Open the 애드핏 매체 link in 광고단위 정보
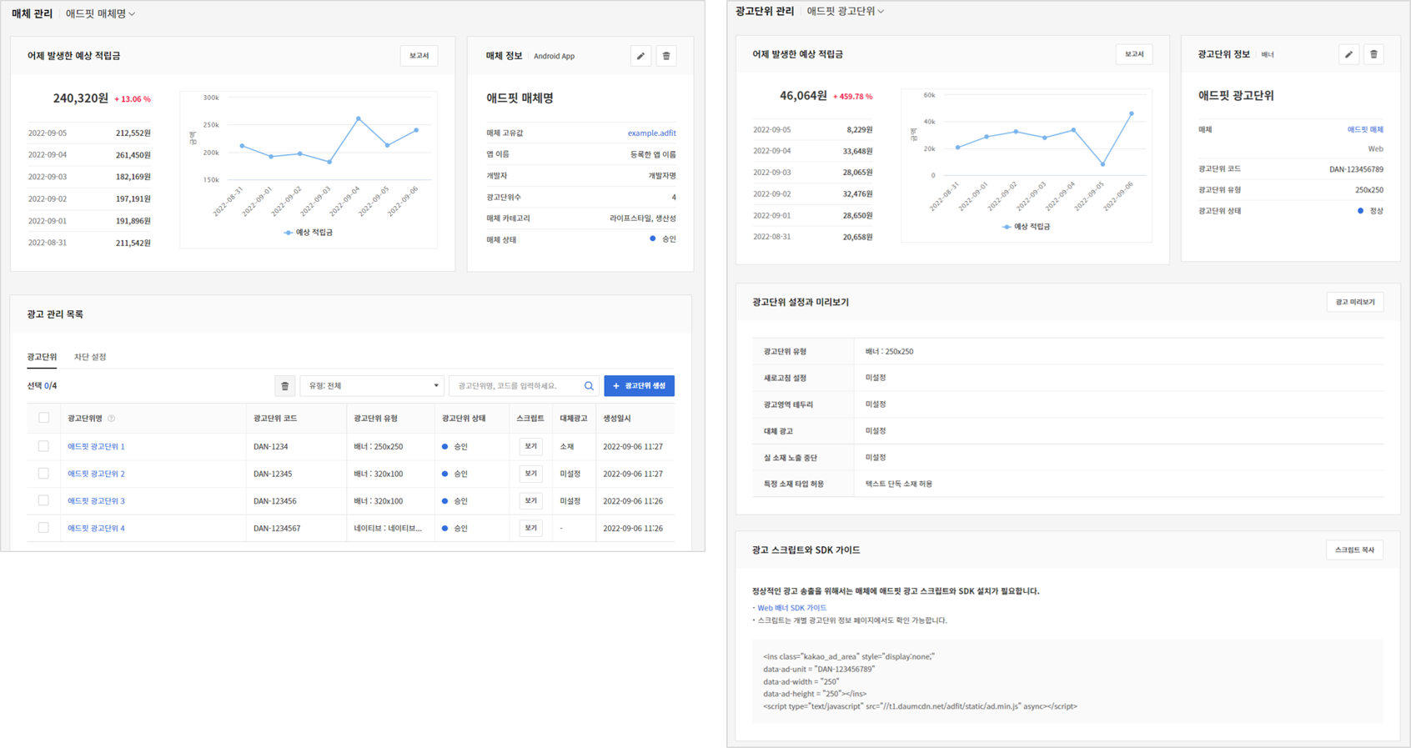 point(1365,129)
